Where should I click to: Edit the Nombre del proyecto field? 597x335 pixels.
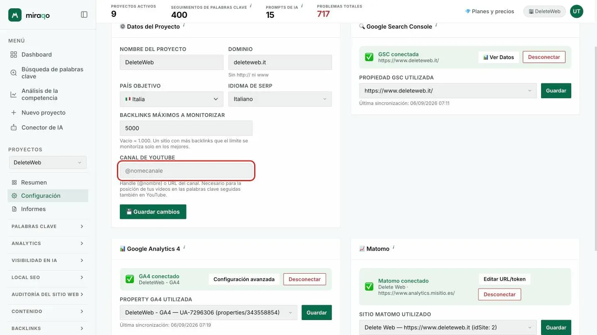coord(172,62)
